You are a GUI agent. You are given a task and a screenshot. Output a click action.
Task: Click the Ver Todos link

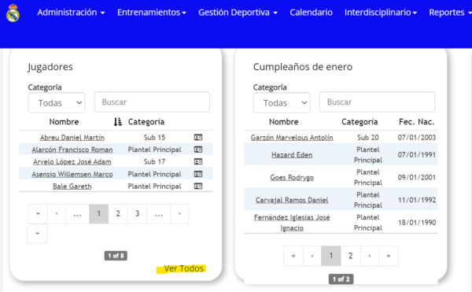tap(183, 268)
